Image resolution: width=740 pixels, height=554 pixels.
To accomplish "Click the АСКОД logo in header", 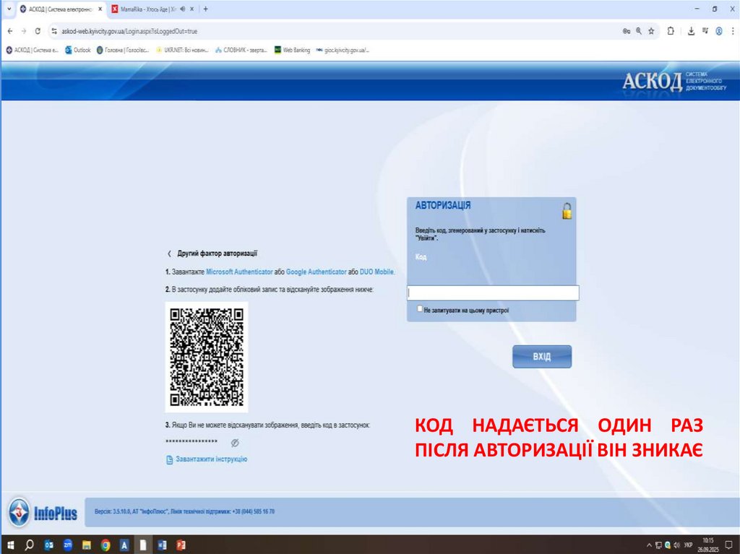I will click(x=674, y=82).
